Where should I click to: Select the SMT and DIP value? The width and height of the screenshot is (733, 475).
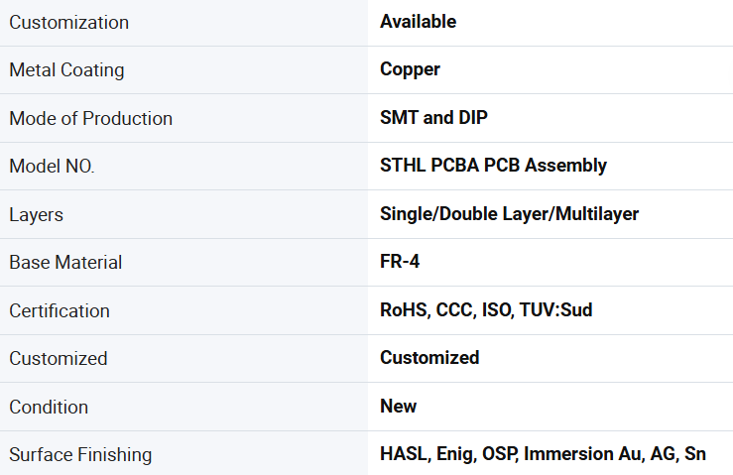(x=433, y=117)
